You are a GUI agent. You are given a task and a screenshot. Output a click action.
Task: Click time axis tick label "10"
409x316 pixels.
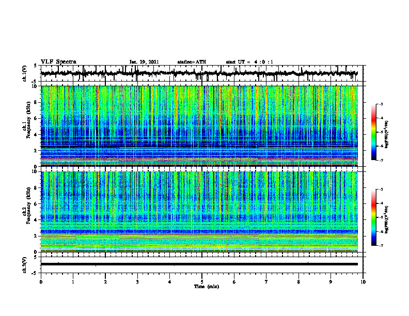click(363, 282)
